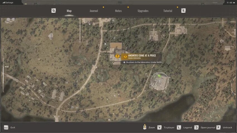This screenshot has height=133, width=237.
Task: Click the objective diamond bullet icon
Action: (x=124, y=62)
